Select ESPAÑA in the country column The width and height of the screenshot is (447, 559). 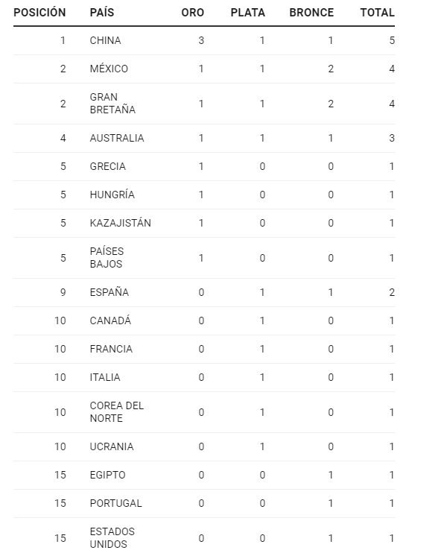[109, 292]
